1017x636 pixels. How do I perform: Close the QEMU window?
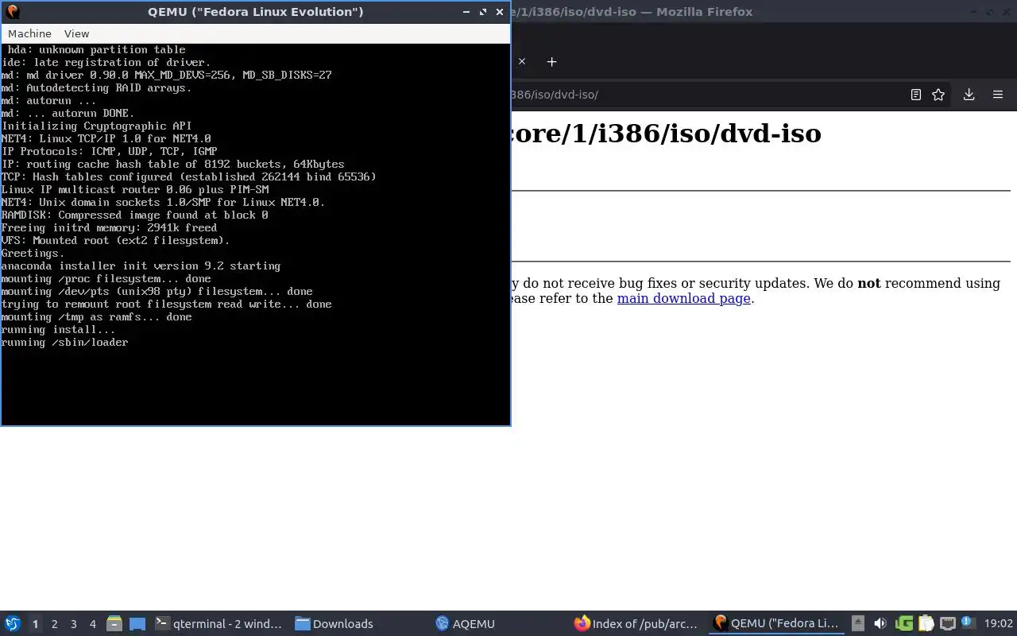point(500,12)
